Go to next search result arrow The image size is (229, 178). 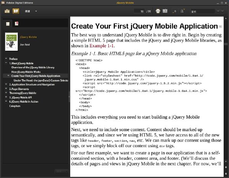coord(222,11)
